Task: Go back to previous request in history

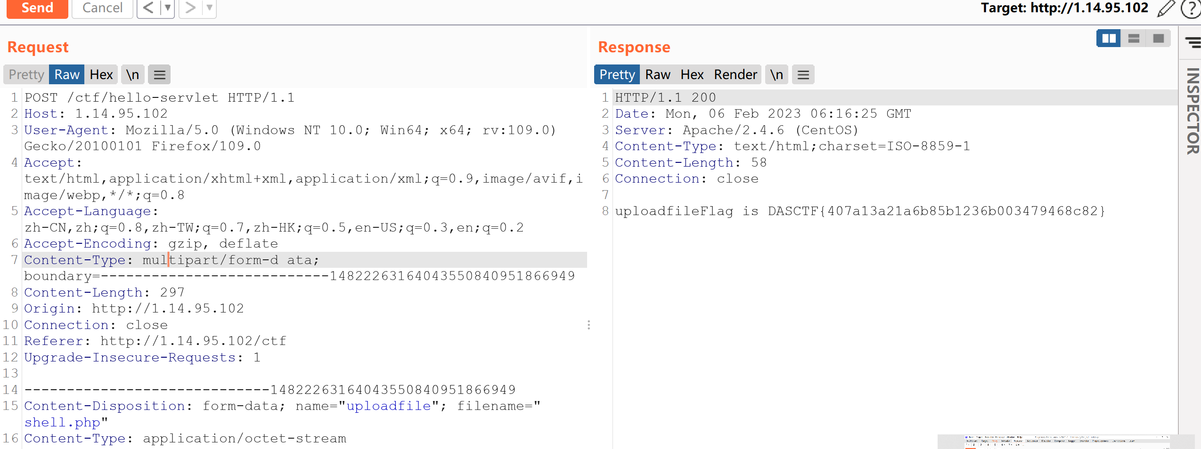Action: coord(148,8)
